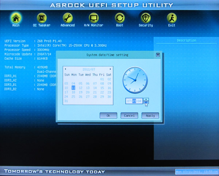
Task: Open the Main tab home icon
Action: (15, 18)
